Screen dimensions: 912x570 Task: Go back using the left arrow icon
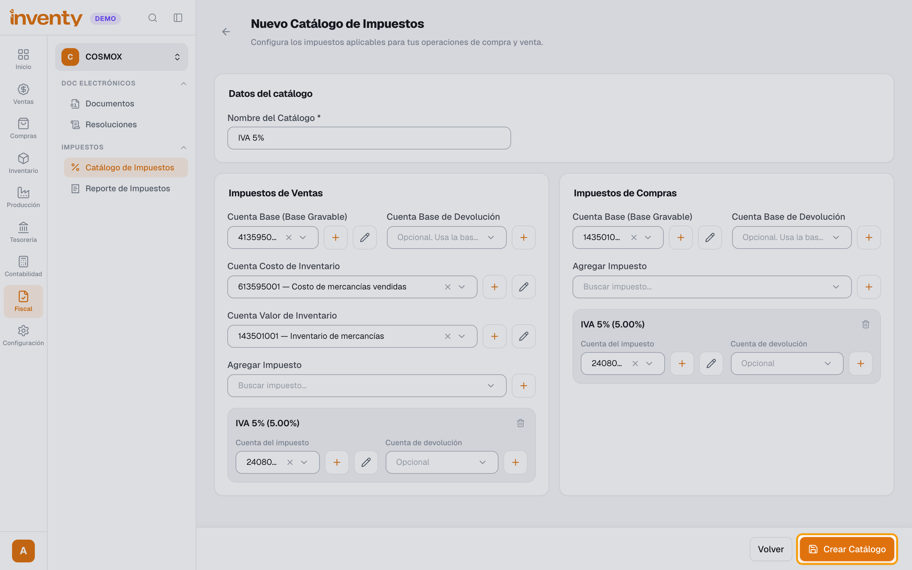(226, 32)
